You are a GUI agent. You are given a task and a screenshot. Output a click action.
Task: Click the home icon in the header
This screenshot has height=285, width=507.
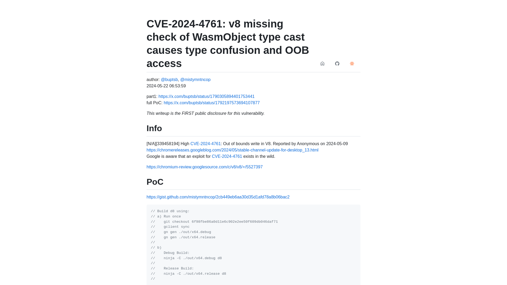322,64
